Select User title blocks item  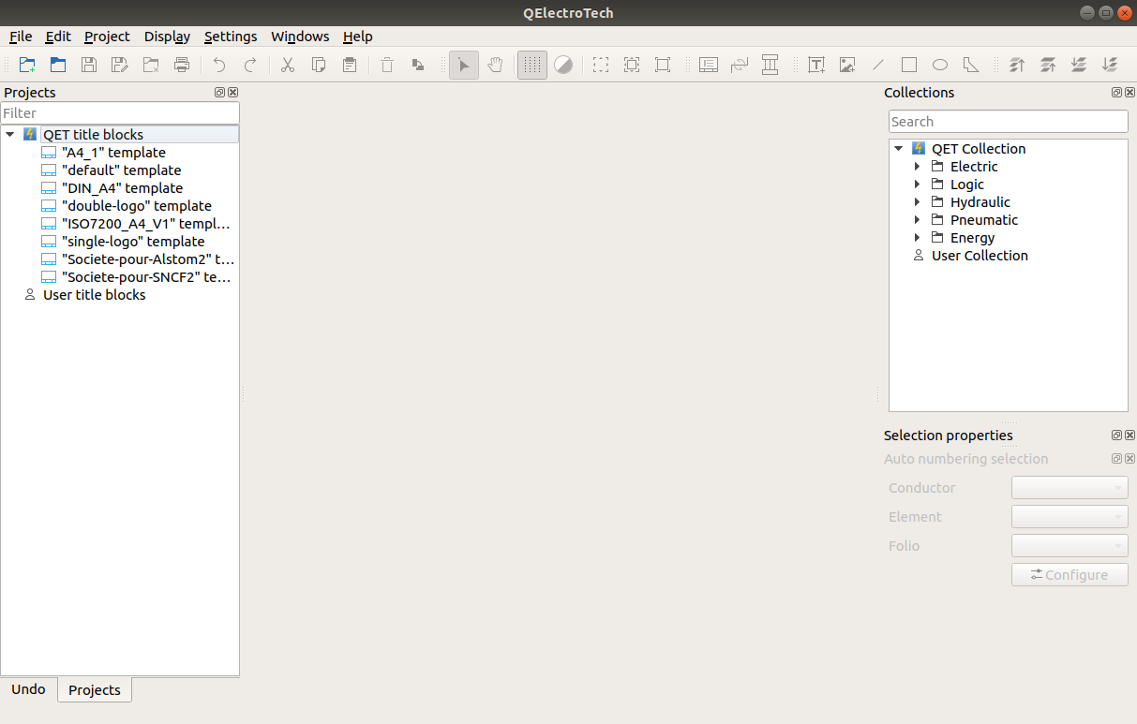(x=95, y=295)
